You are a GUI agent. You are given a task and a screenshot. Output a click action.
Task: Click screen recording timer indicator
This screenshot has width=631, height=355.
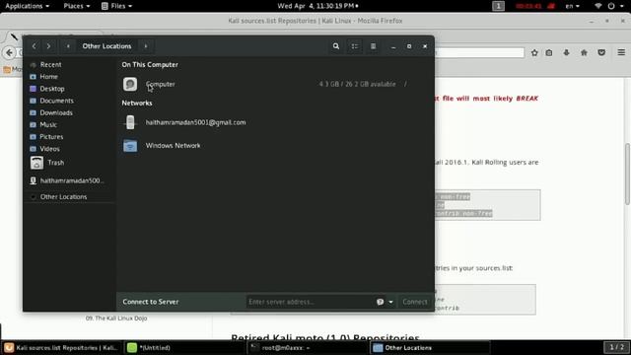[534, 6]
